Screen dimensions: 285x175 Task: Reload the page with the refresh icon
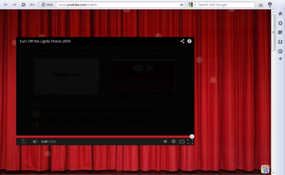tap(23, 5)
